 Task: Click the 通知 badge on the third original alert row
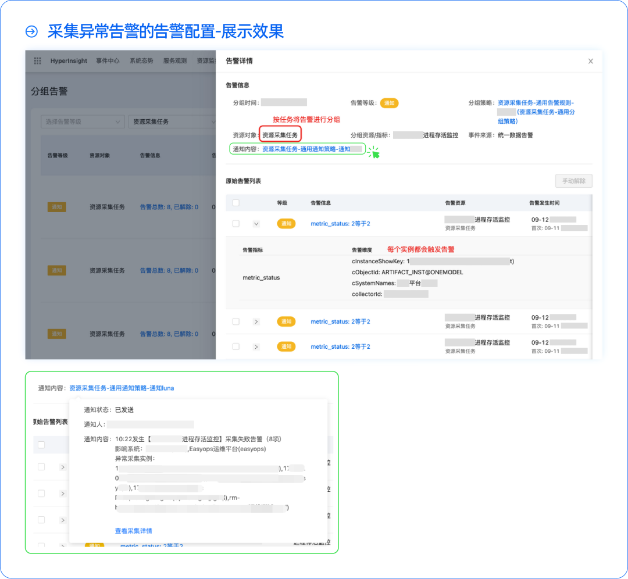[x=287, y=346]
